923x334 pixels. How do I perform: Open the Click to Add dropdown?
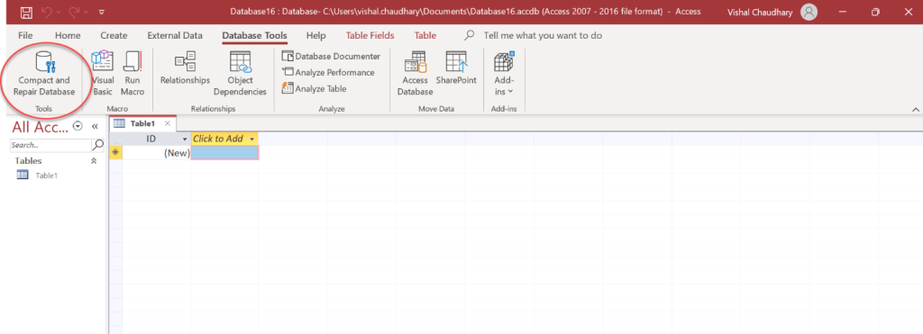tap(252, 139)
